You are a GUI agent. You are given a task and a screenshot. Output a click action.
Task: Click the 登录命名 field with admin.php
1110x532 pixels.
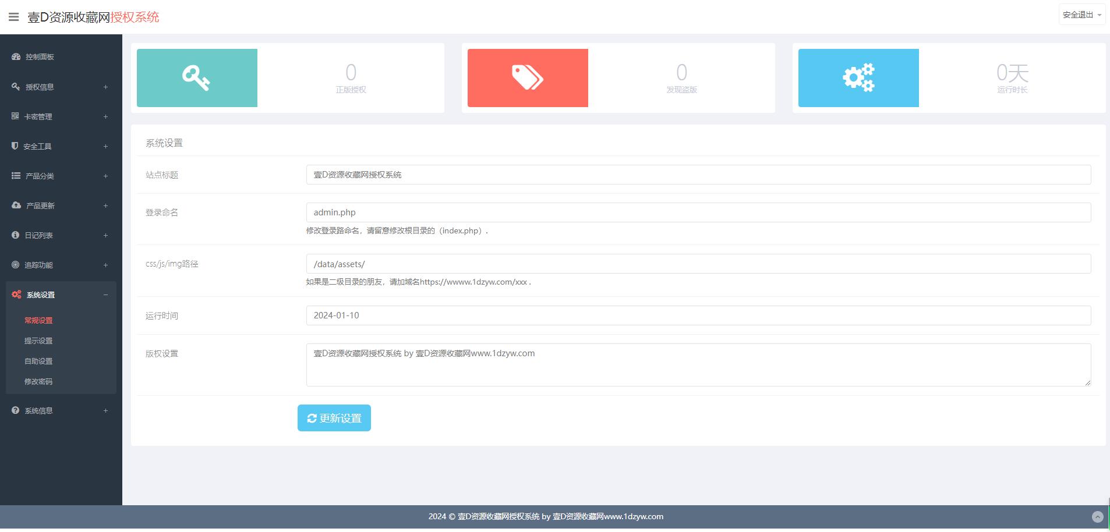(699, 212)
